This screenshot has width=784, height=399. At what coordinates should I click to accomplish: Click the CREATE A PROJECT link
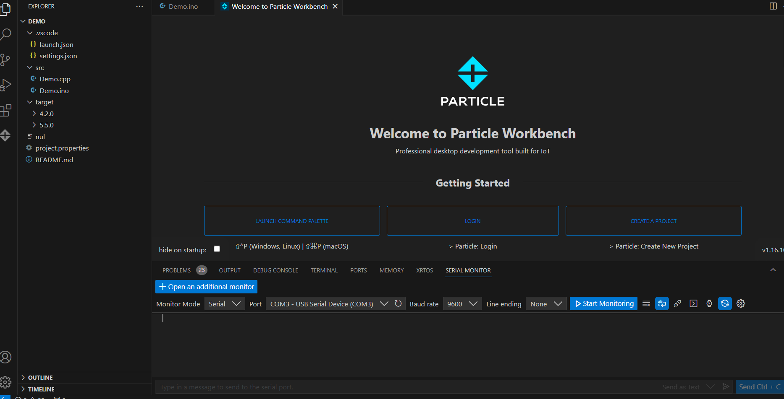tap(653, 220)
